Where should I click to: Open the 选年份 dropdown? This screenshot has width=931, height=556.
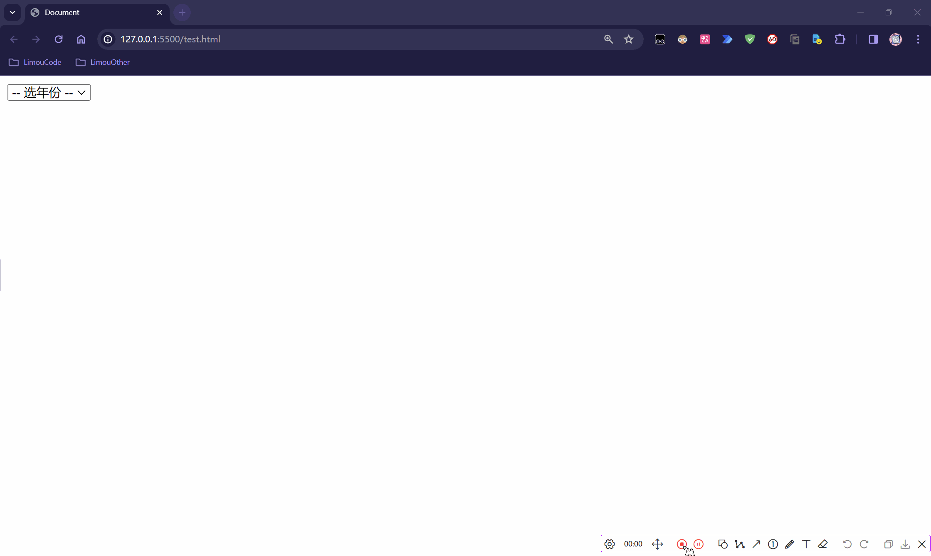pyautogui.click(x=49, y=92)
